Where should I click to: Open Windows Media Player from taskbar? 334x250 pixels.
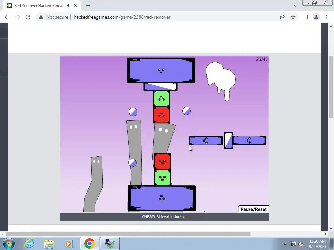coord(69,243)
